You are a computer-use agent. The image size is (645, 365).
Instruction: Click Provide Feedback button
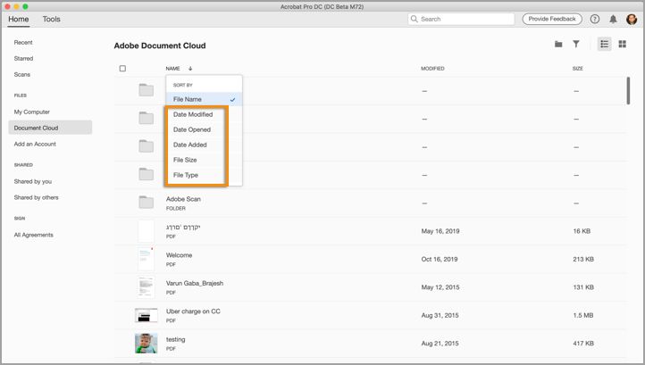tap(552, 19)
